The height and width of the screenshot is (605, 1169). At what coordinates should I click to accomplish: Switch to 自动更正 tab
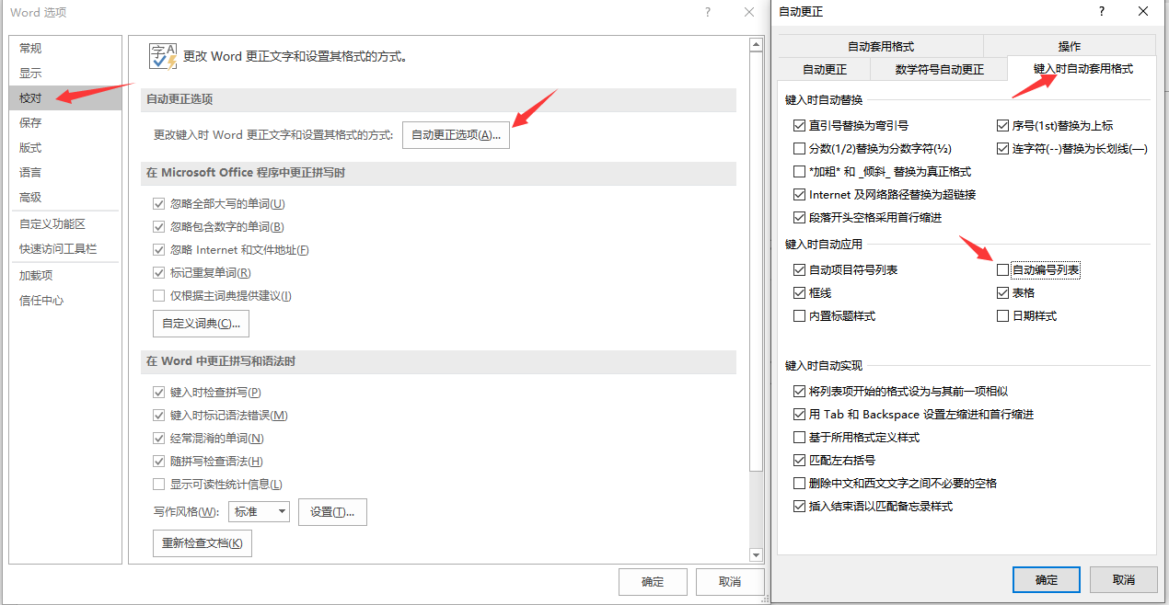[825, 69]
